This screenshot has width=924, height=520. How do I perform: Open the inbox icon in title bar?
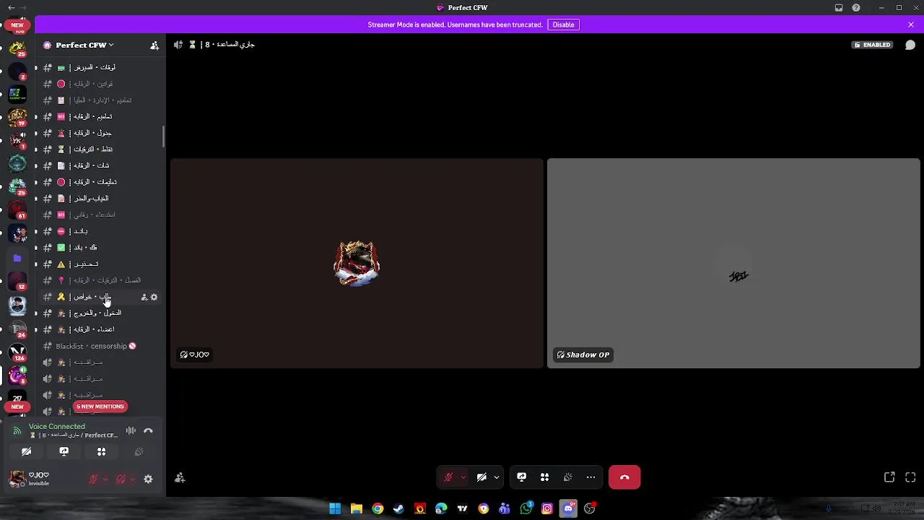click(x=839, y=8)
